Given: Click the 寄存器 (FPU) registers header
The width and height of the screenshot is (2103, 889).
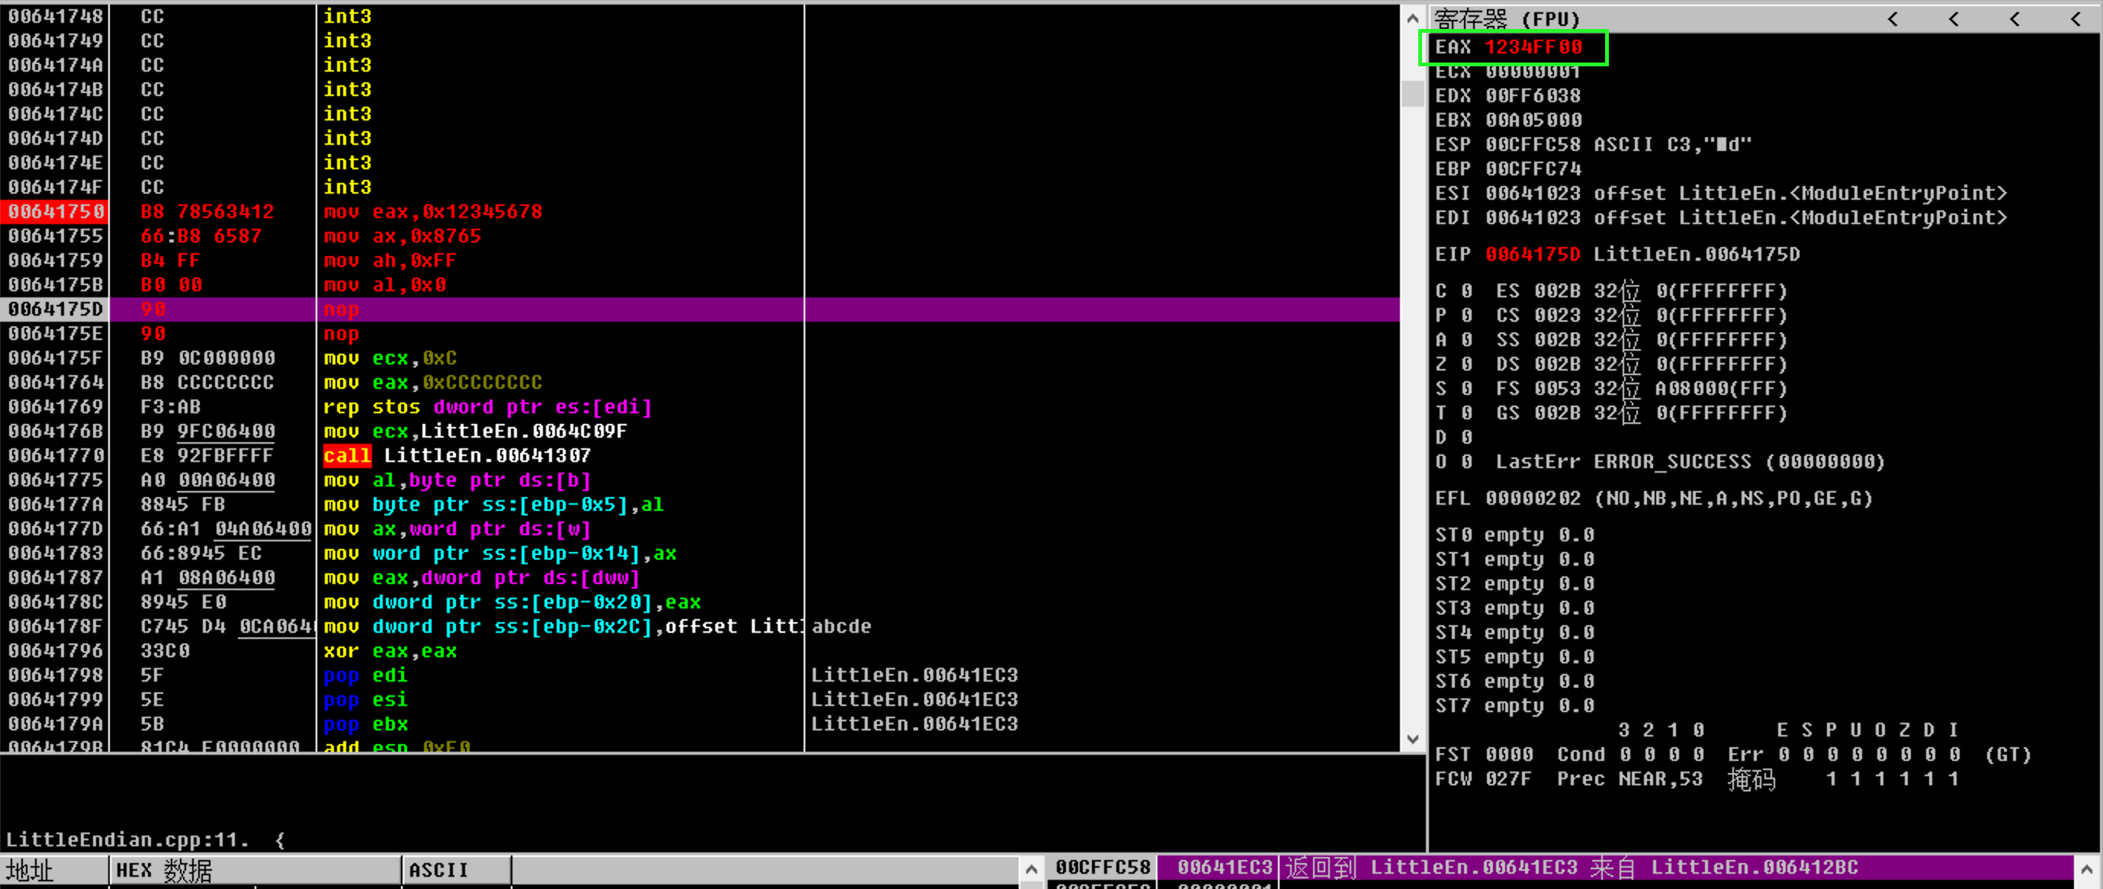Looking at the screenshot, I should click(x=1506, y=18).
